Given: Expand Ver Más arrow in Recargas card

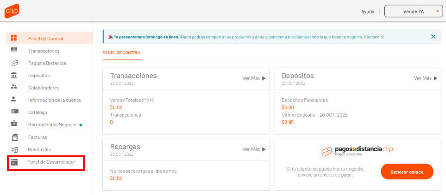Looking at the screenshot, I should [x=264, y=149].
